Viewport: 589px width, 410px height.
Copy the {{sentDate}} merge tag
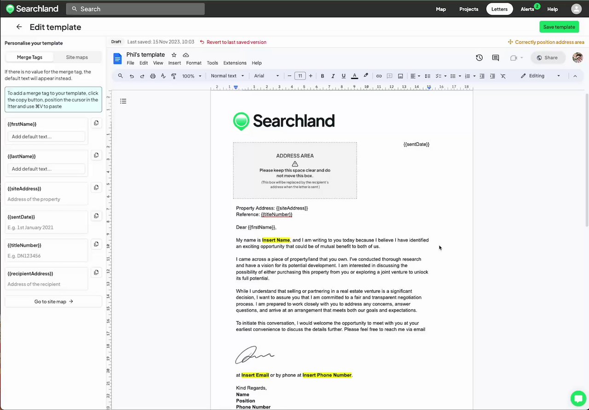(96, 216)
